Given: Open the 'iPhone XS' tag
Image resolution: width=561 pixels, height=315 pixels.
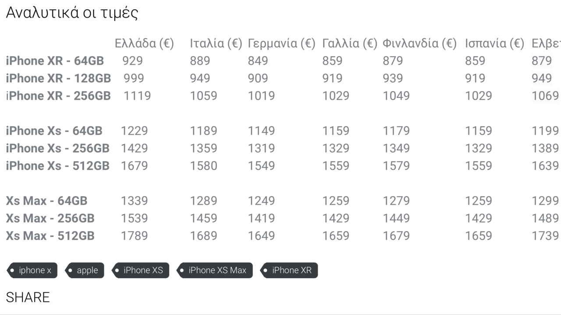Looking at the screenshot, I should click(x=140, y=270).
